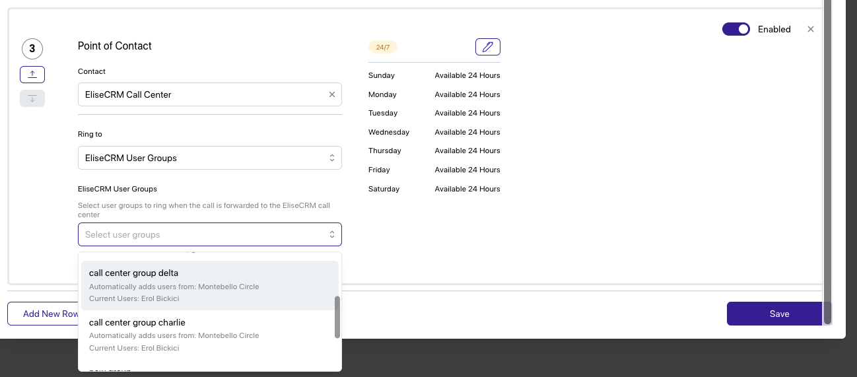The image size is (857, 377).
Task: Click the step number 3 circle
Action: point(32,48)
